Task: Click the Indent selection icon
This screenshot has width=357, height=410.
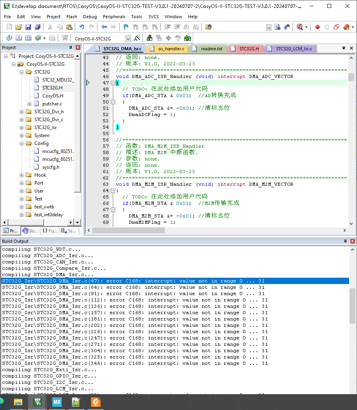Action: [x=167, y=27]
